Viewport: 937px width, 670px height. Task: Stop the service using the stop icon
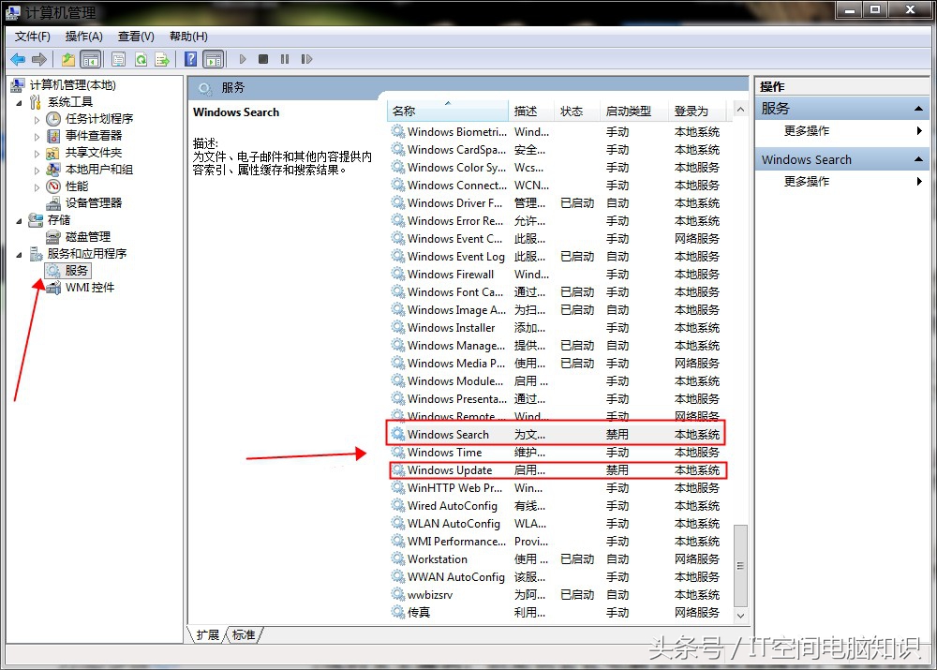click(x=264, y=59)
